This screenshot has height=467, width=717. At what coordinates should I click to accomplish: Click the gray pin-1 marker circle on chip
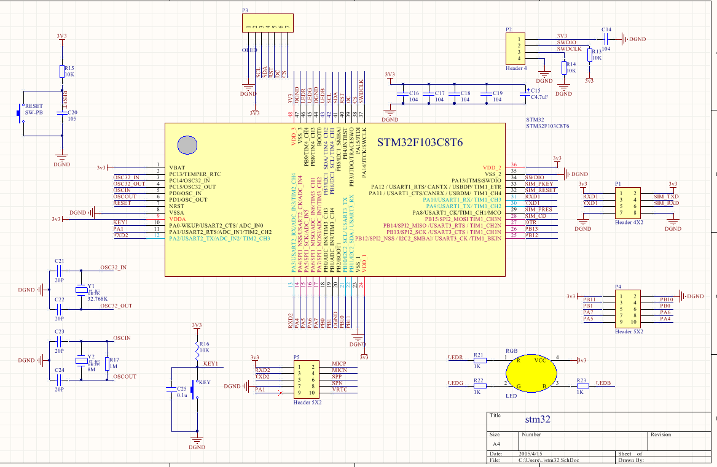(187, 144)
